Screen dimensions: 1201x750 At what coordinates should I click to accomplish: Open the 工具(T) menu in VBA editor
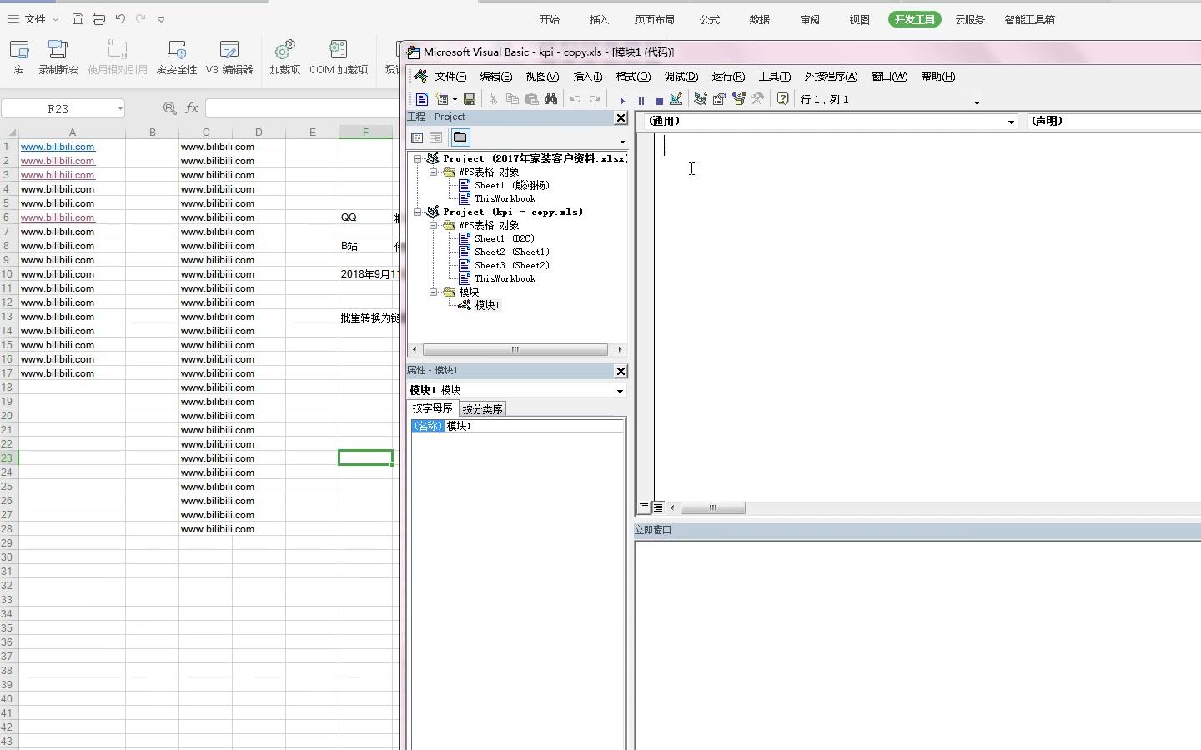[x=774, y=77]
